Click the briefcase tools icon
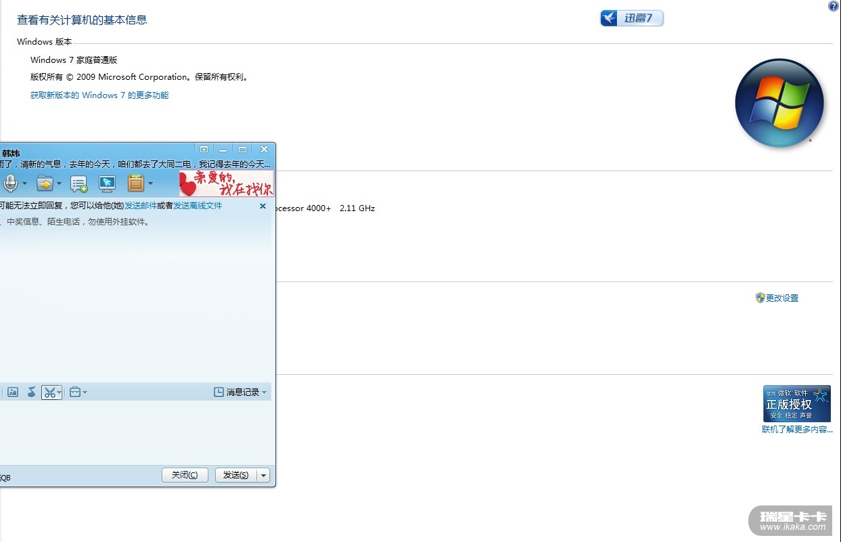Viewport: 841px width, 542px height. (75, 392)
